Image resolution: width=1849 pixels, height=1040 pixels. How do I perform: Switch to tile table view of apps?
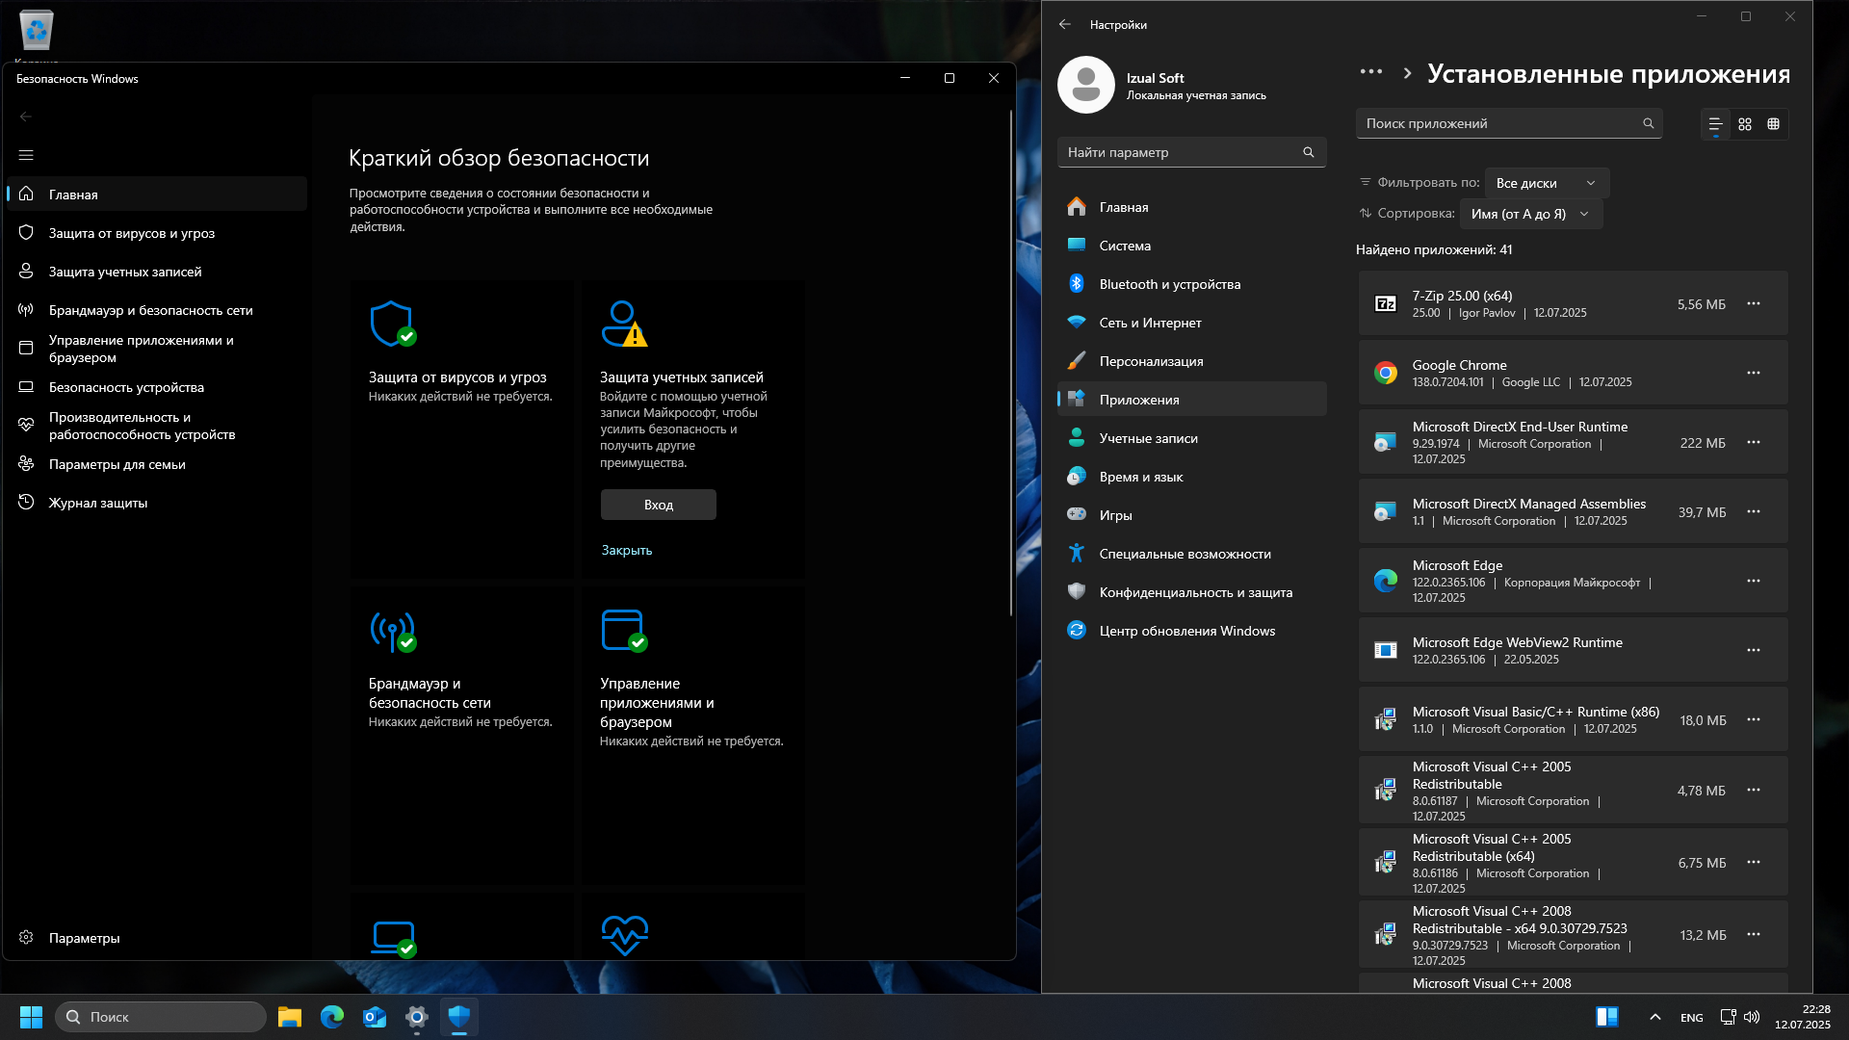[x=1773, y=124]
